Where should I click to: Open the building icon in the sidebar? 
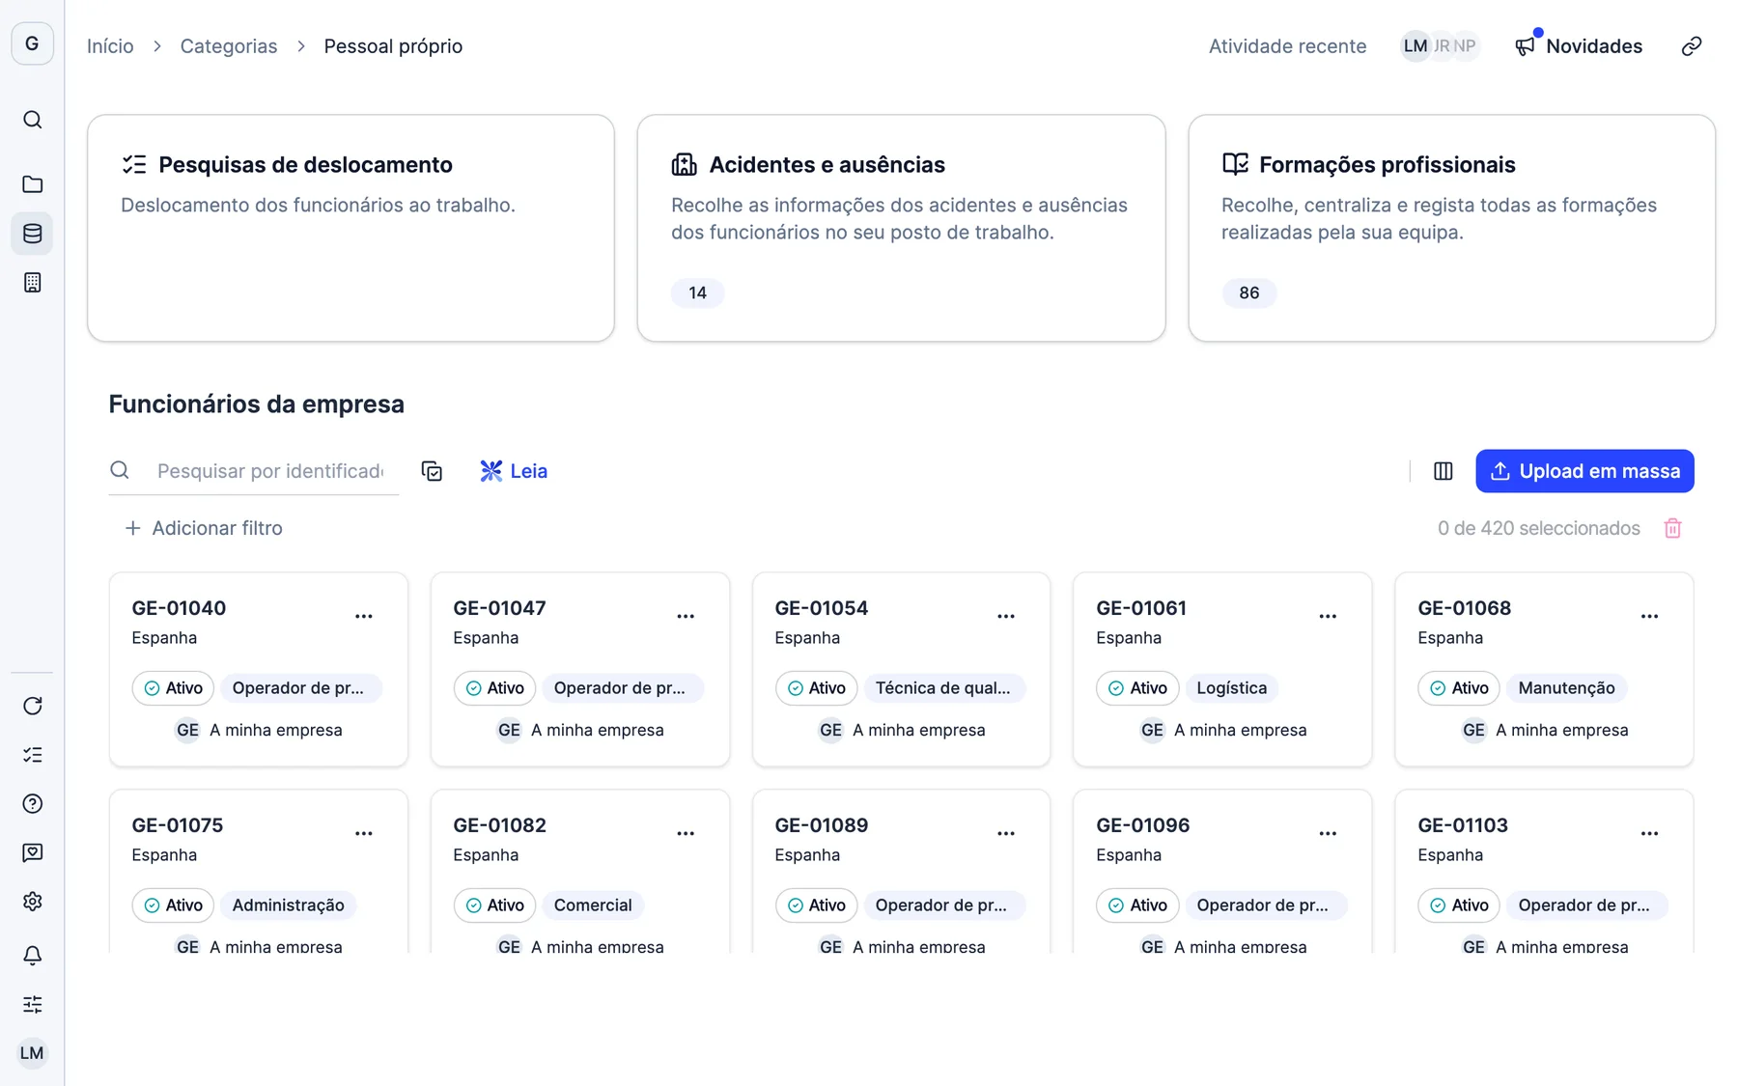[x=32, y=283]
